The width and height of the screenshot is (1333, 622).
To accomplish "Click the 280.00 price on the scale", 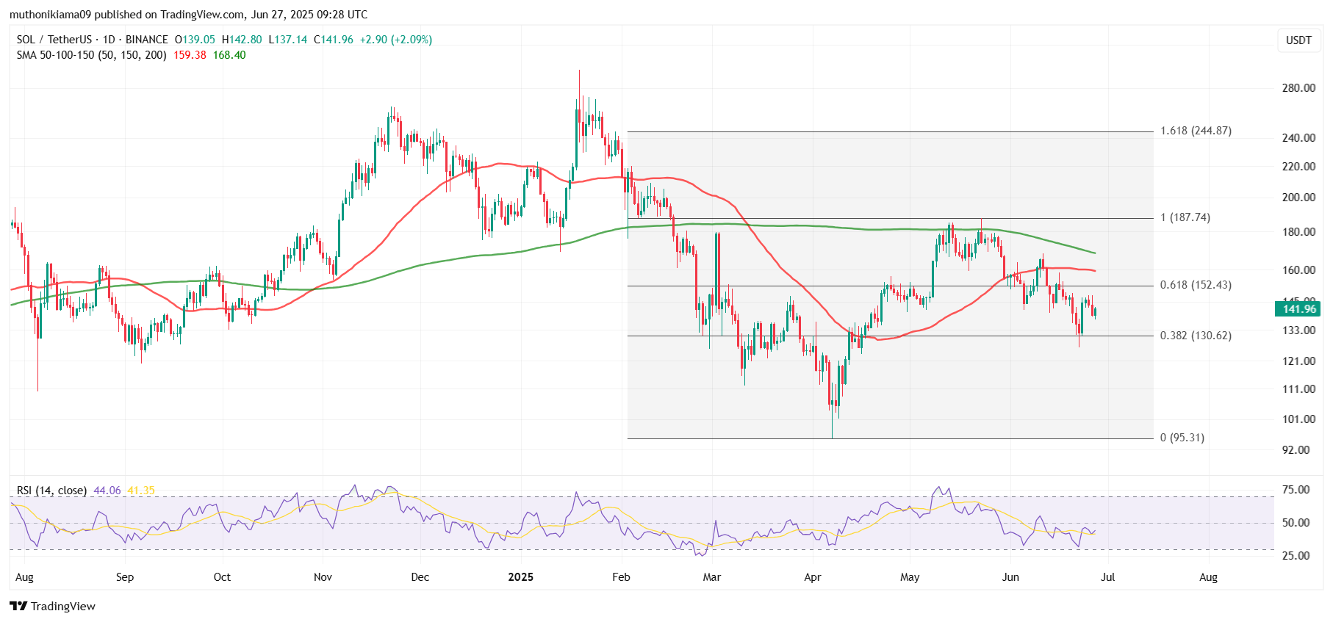I will pos(1298,88).
